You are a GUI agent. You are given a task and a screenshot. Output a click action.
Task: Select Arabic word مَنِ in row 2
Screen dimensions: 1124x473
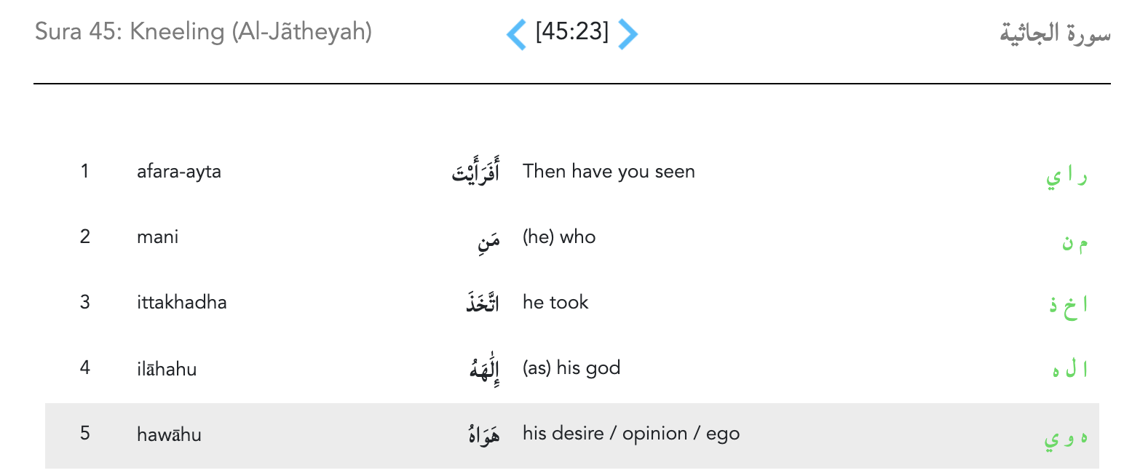click(486, 239)
